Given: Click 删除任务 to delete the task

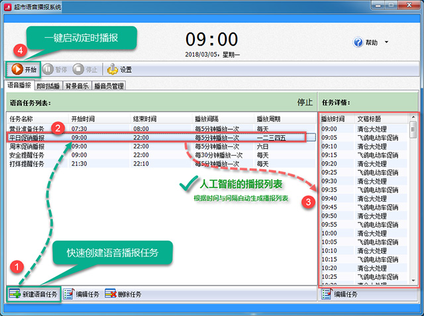Looking at the screenshot, I should (123, 293).
